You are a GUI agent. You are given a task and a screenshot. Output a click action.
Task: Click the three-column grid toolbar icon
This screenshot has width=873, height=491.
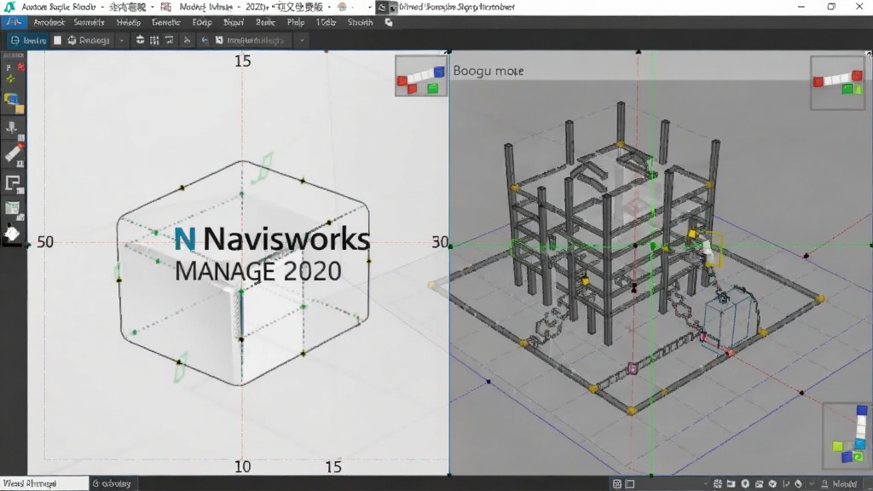[154, 40]
